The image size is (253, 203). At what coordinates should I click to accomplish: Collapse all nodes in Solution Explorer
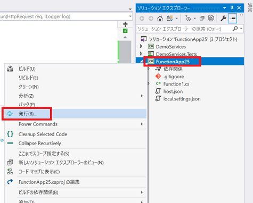[202, 18]
